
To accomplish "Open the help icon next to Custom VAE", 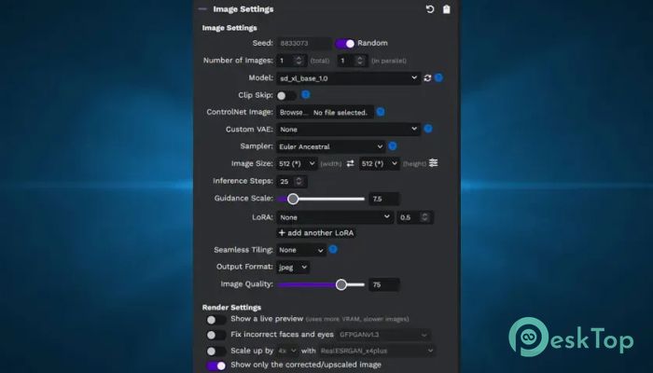I will (427, 129).
